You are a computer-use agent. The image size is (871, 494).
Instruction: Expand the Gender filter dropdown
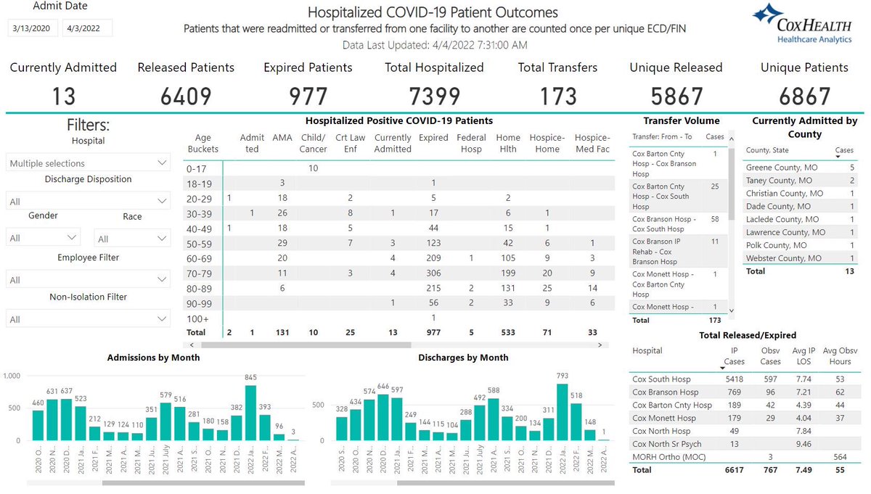44,238
